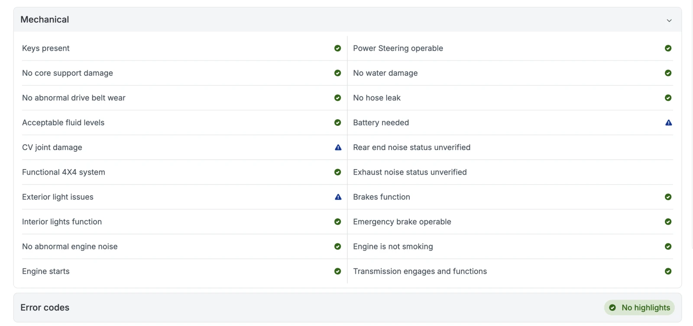The height and width of the screenshot is (326, 693).
Task: Click check icon for Functional 4X4 system
Action: [337, 172]
